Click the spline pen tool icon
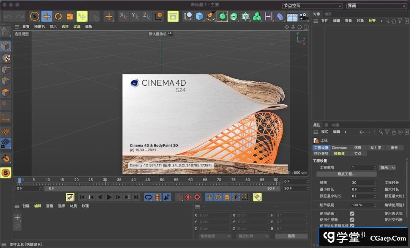The image size is (410, 248). pyautogui.click(x=211, y=16)
